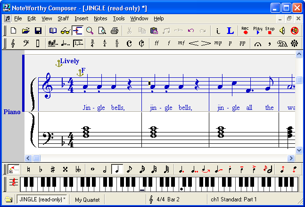Toggle the dotted note modifier

click(x=181, y=169)
